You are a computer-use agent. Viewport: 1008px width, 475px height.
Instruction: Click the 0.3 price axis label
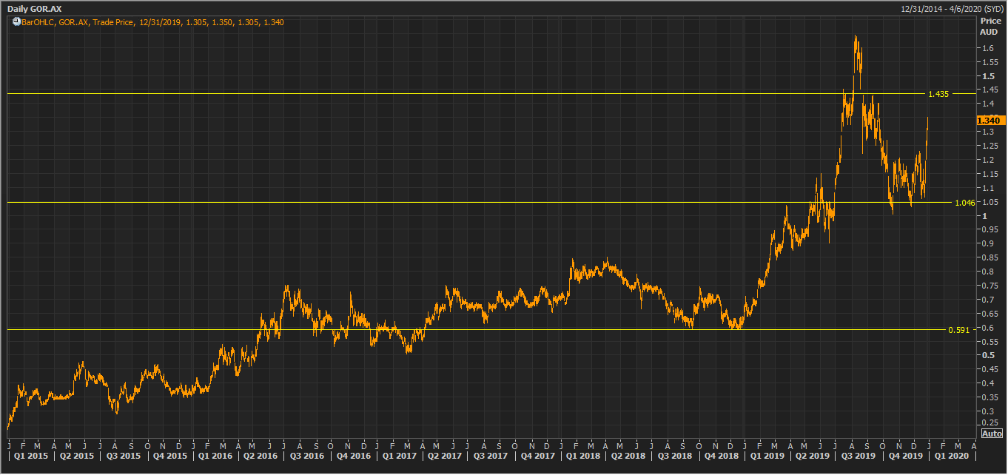[x=988, y=411]
